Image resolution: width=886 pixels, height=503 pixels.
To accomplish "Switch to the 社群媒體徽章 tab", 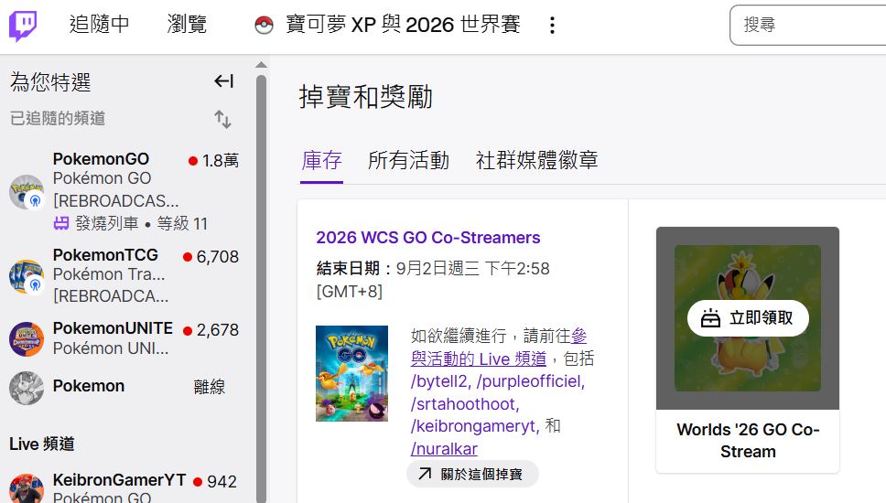I will (x=536, y=160).
